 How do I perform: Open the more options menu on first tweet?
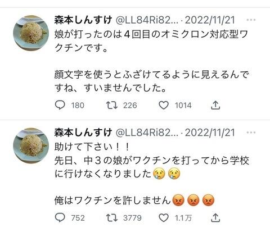[251, 20]
